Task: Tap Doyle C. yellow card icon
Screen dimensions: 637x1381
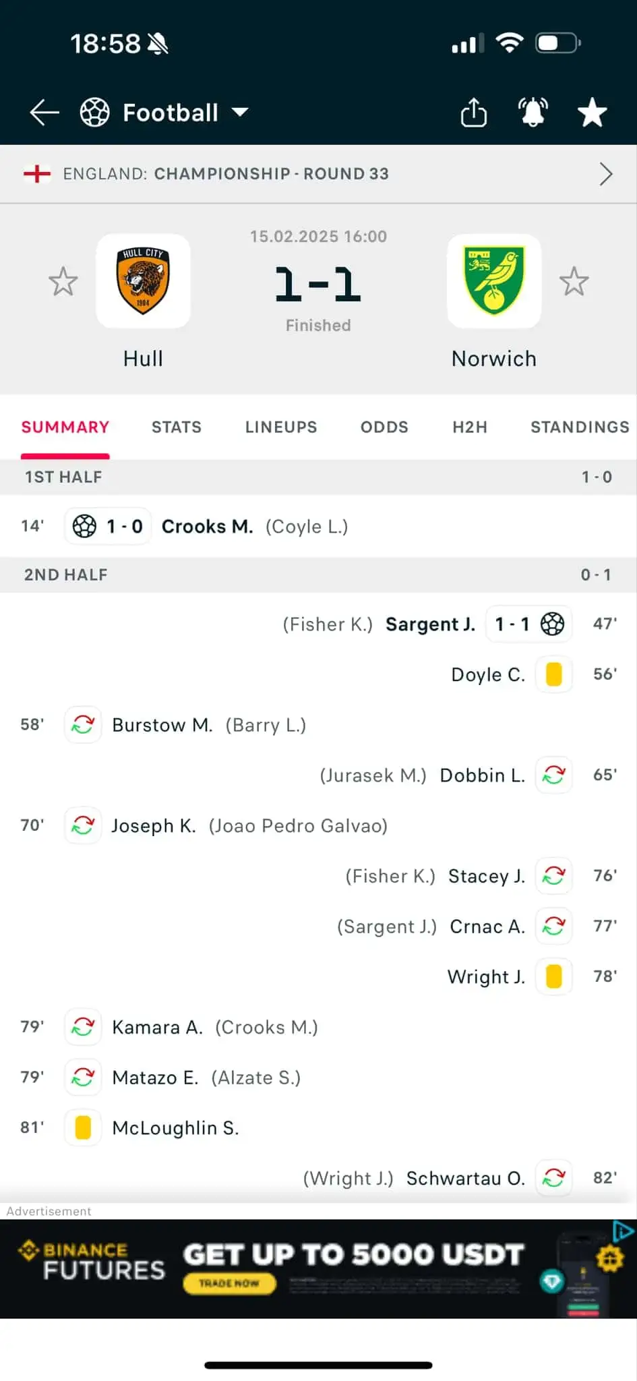Action: click(553, 674)
